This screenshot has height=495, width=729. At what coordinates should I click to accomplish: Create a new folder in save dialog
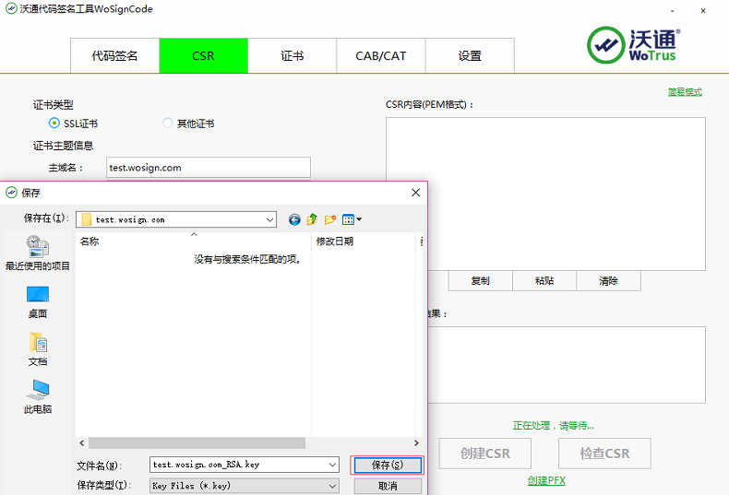click(x=330, y=219)
